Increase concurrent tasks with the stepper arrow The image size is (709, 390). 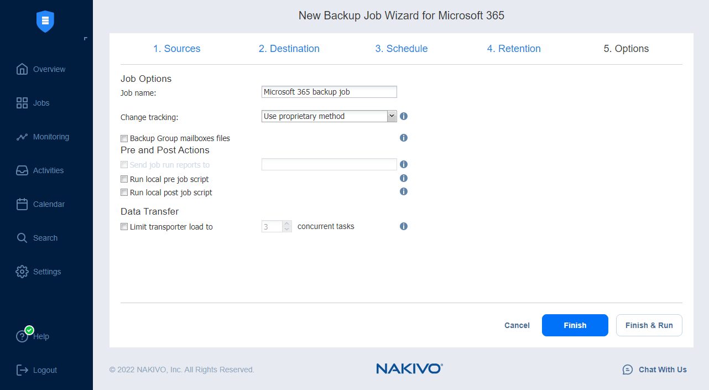[x=286, y=223]
